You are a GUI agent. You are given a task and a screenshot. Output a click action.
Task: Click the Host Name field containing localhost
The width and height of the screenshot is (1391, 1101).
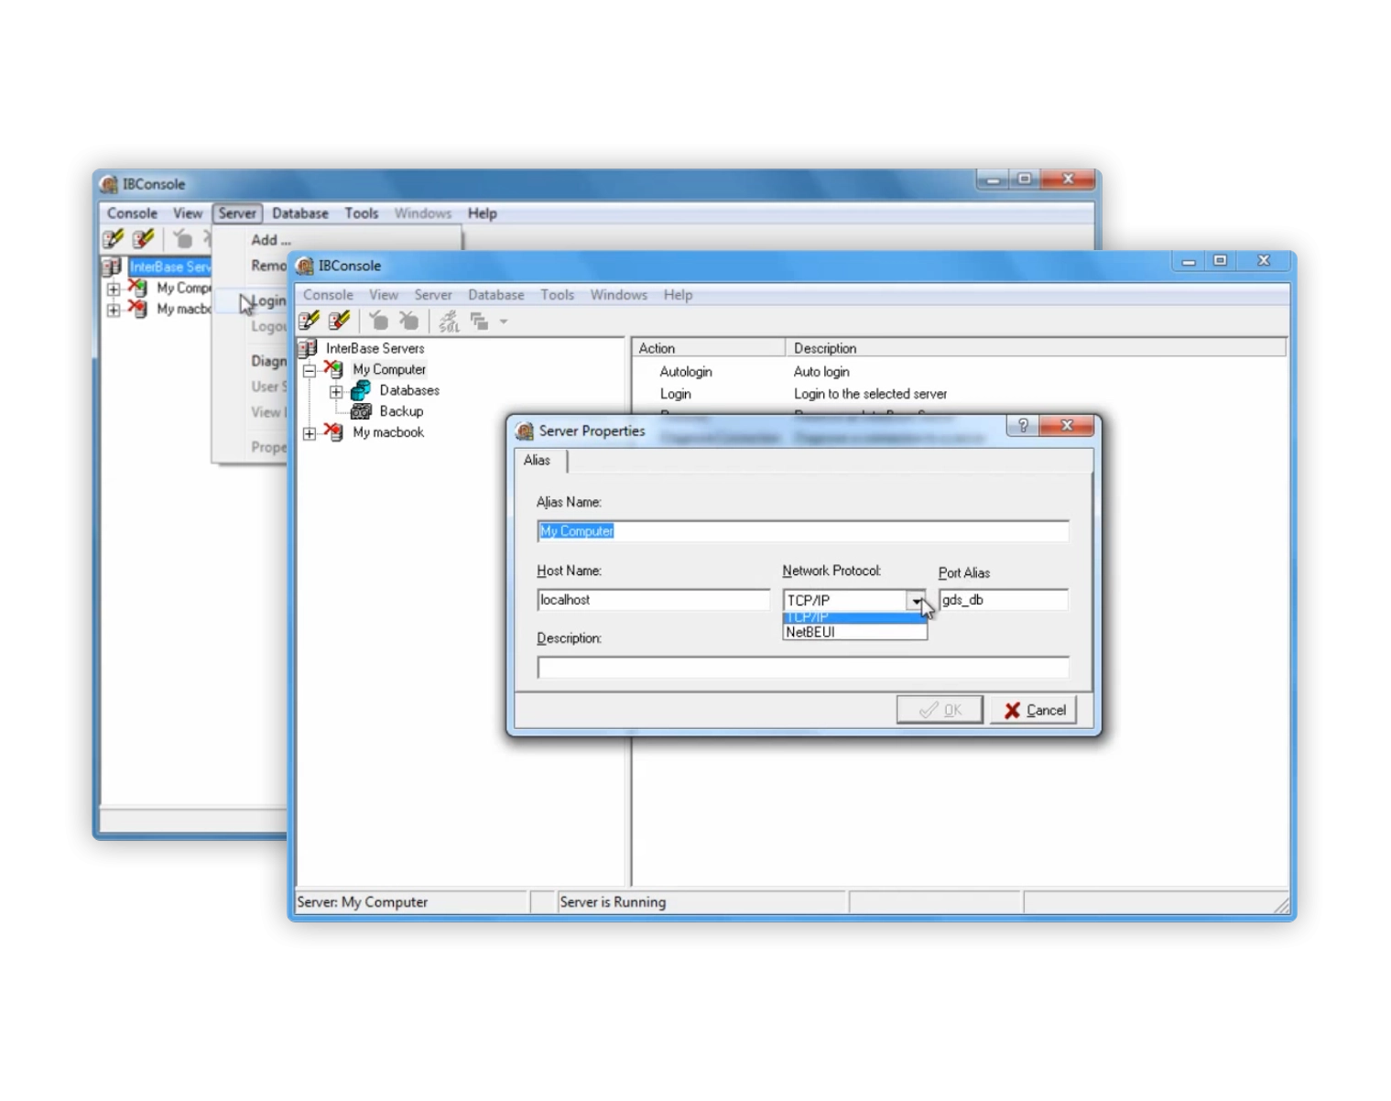click(x=654, y=600)
